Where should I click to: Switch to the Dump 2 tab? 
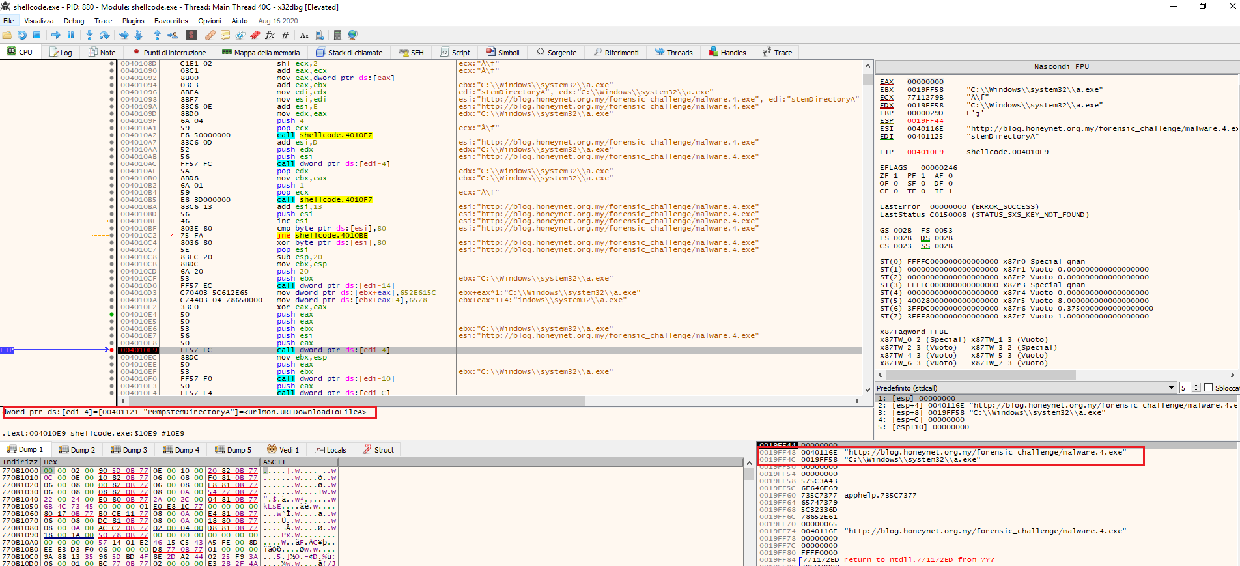pos(77,450)
